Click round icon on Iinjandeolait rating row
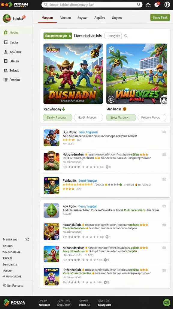 [x=106, y=282]
